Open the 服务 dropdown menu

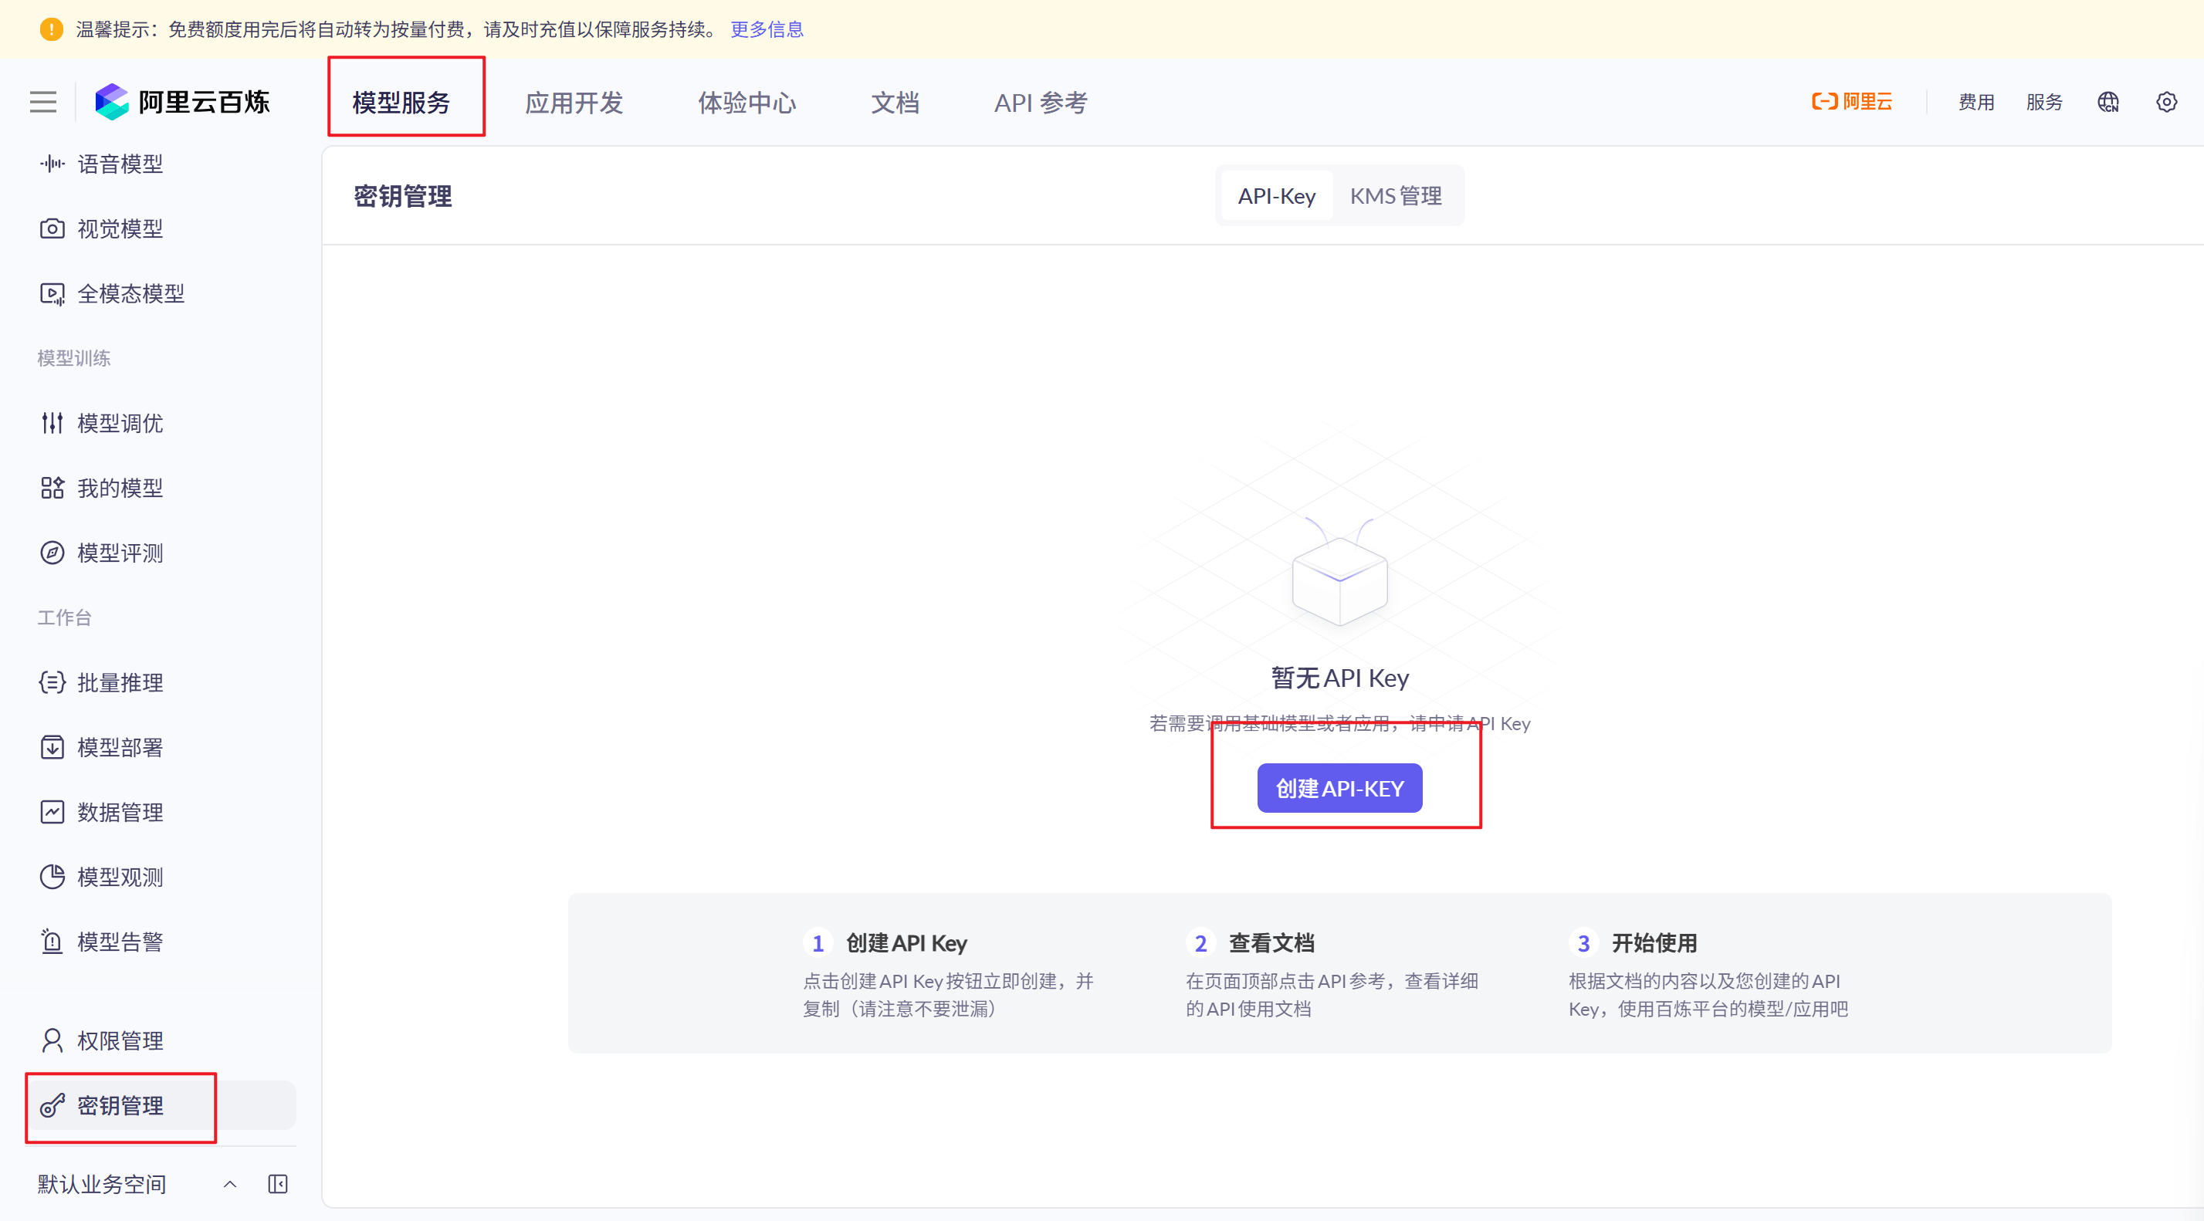2043,102
